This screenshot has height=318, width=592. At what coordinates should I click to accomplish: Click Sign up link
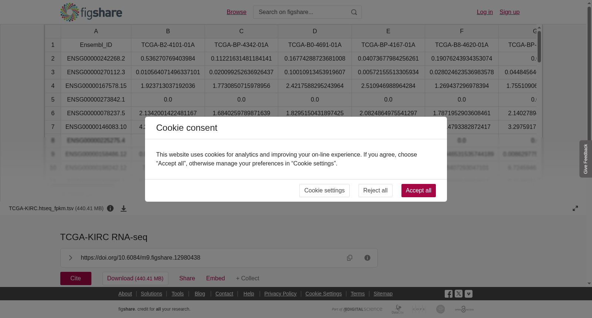click(509, 12)
